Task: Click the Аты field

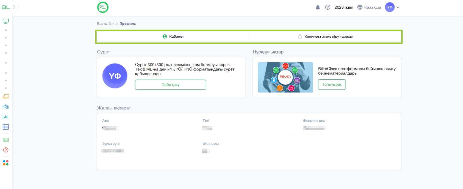Action: click(x=149, y=128)
